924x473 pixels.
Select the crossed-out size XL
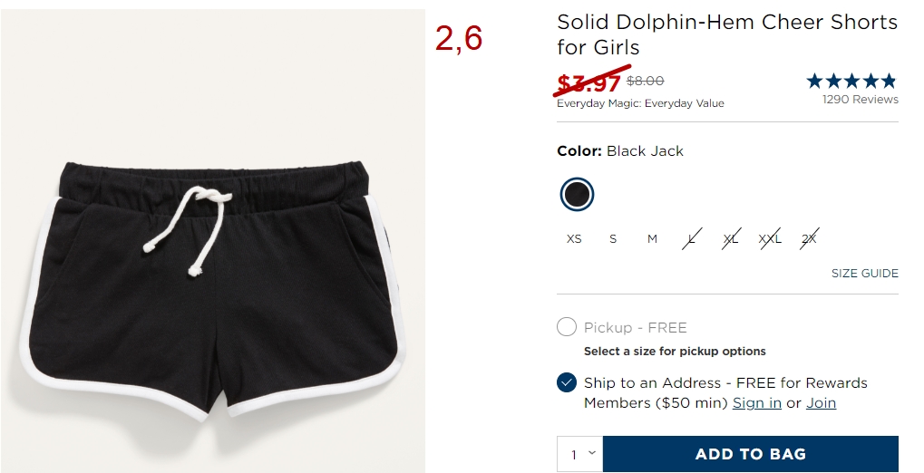pos(731,238)
